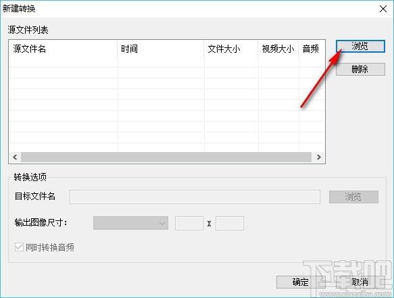Confirm with the 确定 button
The image size is (394, 298).
click(301, 282)
